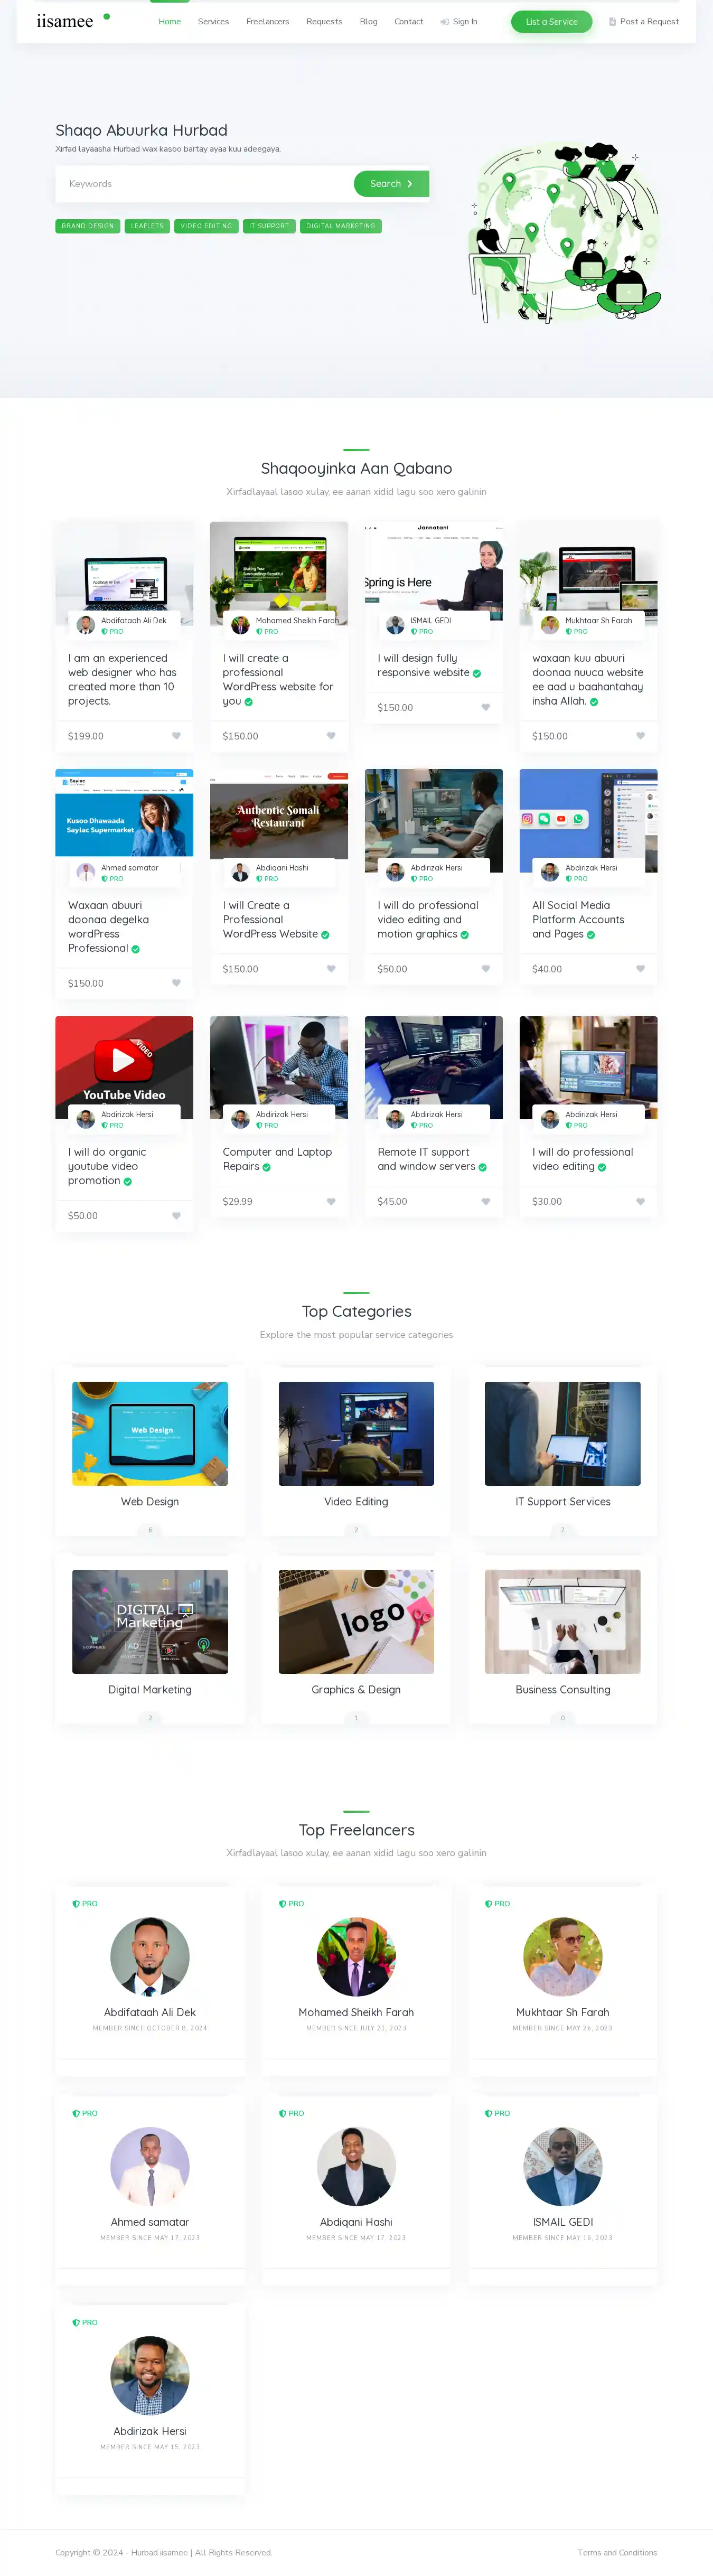Viewport: 713px width, 2576px height.
Task: Click Abdiqani Hashi's avatar on WordPress service
Action: click(240, 872)
